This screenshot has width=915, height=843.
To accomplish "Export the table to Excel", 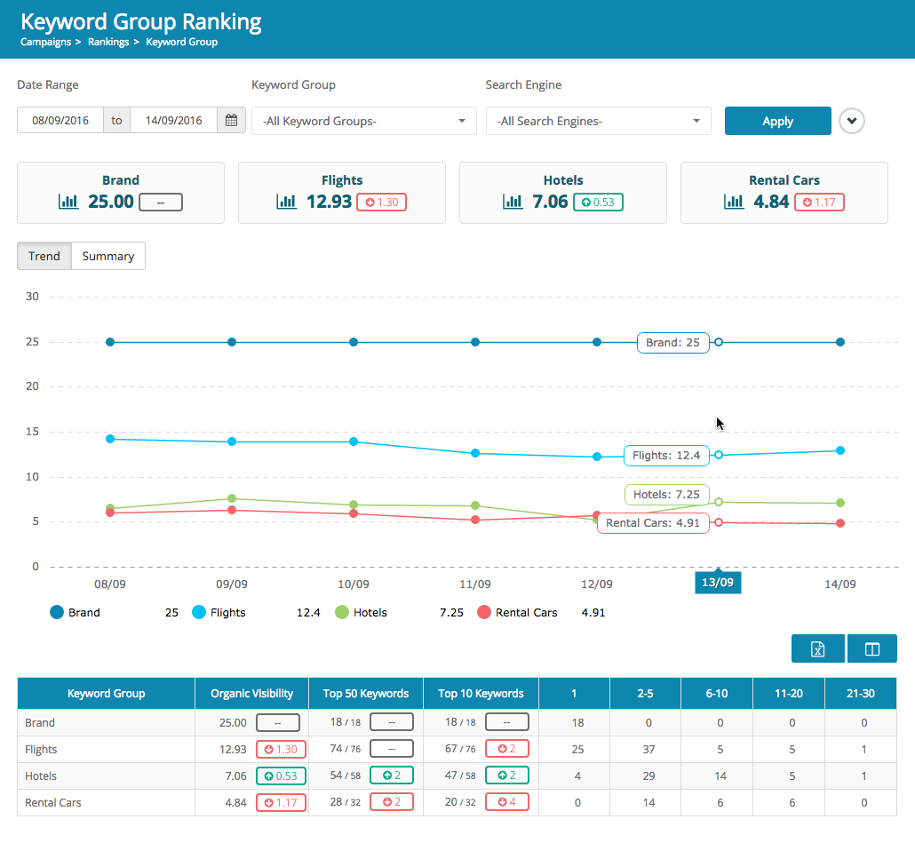I will [x=817, y=649].
